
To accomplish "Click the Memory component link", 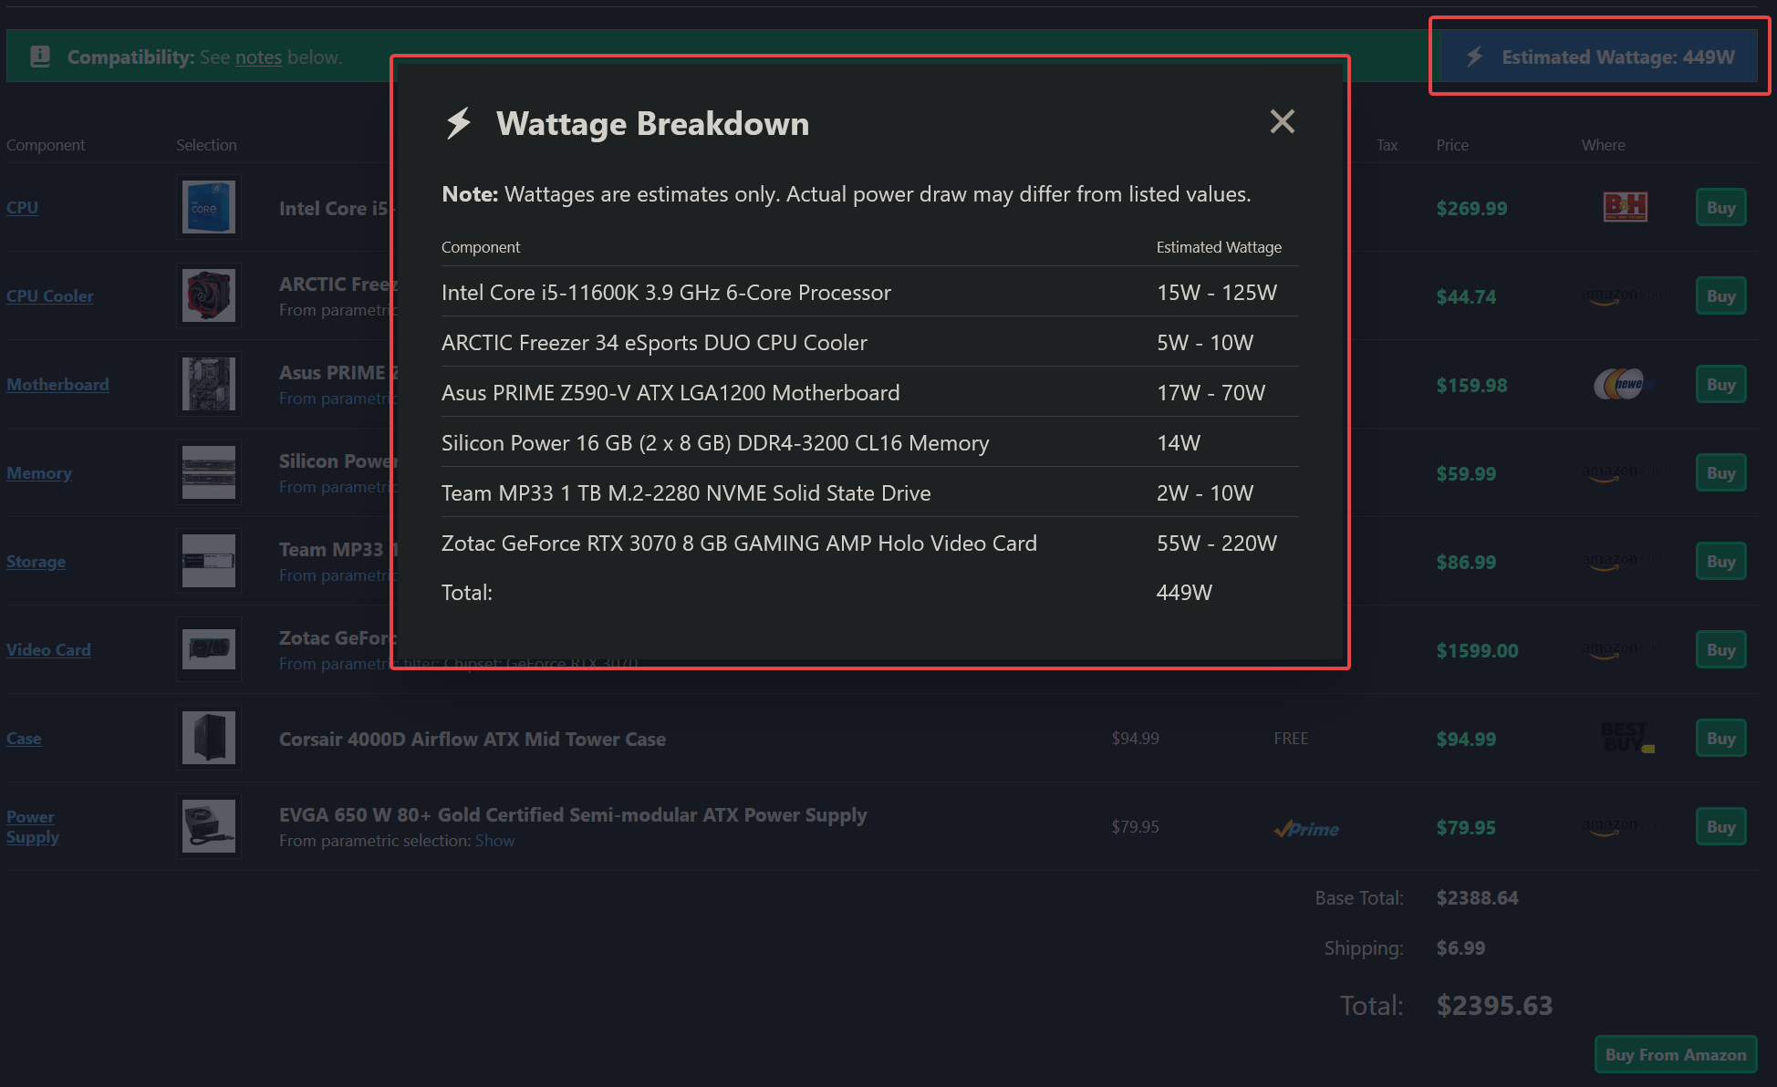I will point(38,471).
